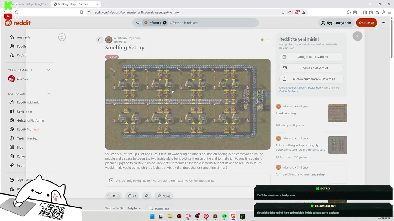Collapse the YAKIN ZAMANDA section
The image size is (394, 221).
[x=49, y=70]
